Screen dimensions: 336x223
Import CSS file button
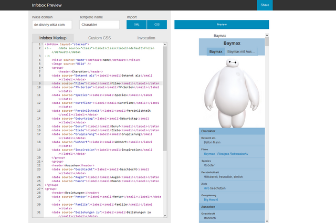point(157,25)
